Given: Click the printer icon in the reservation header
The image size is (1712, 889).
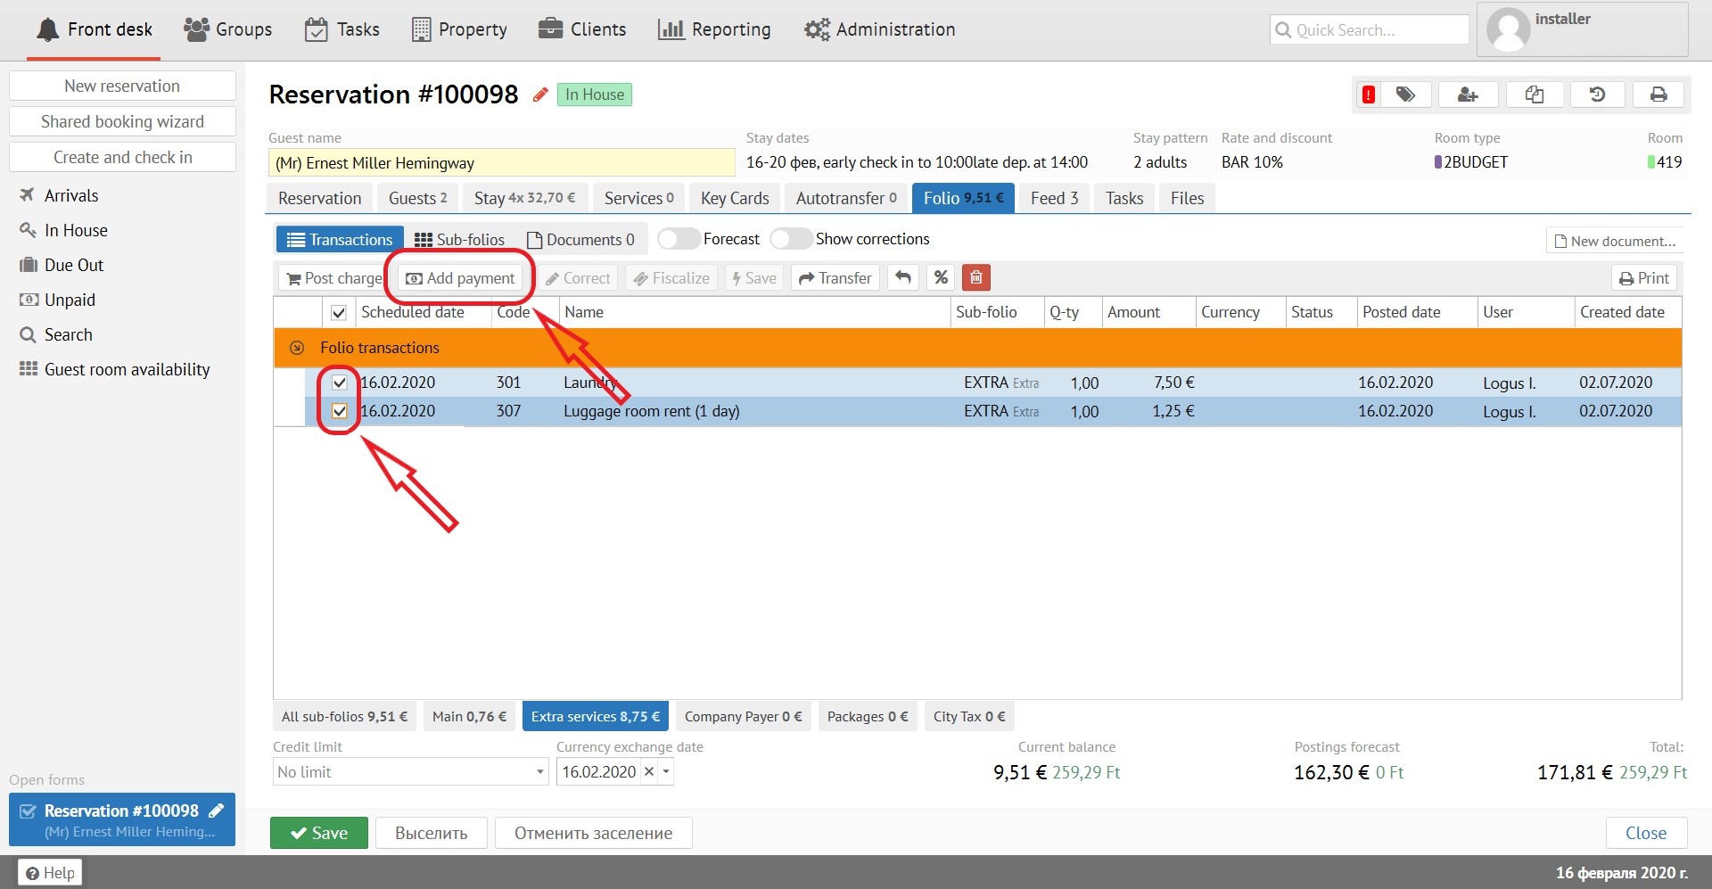Looking at the screenshot, I should click(x=1658, y=95).
